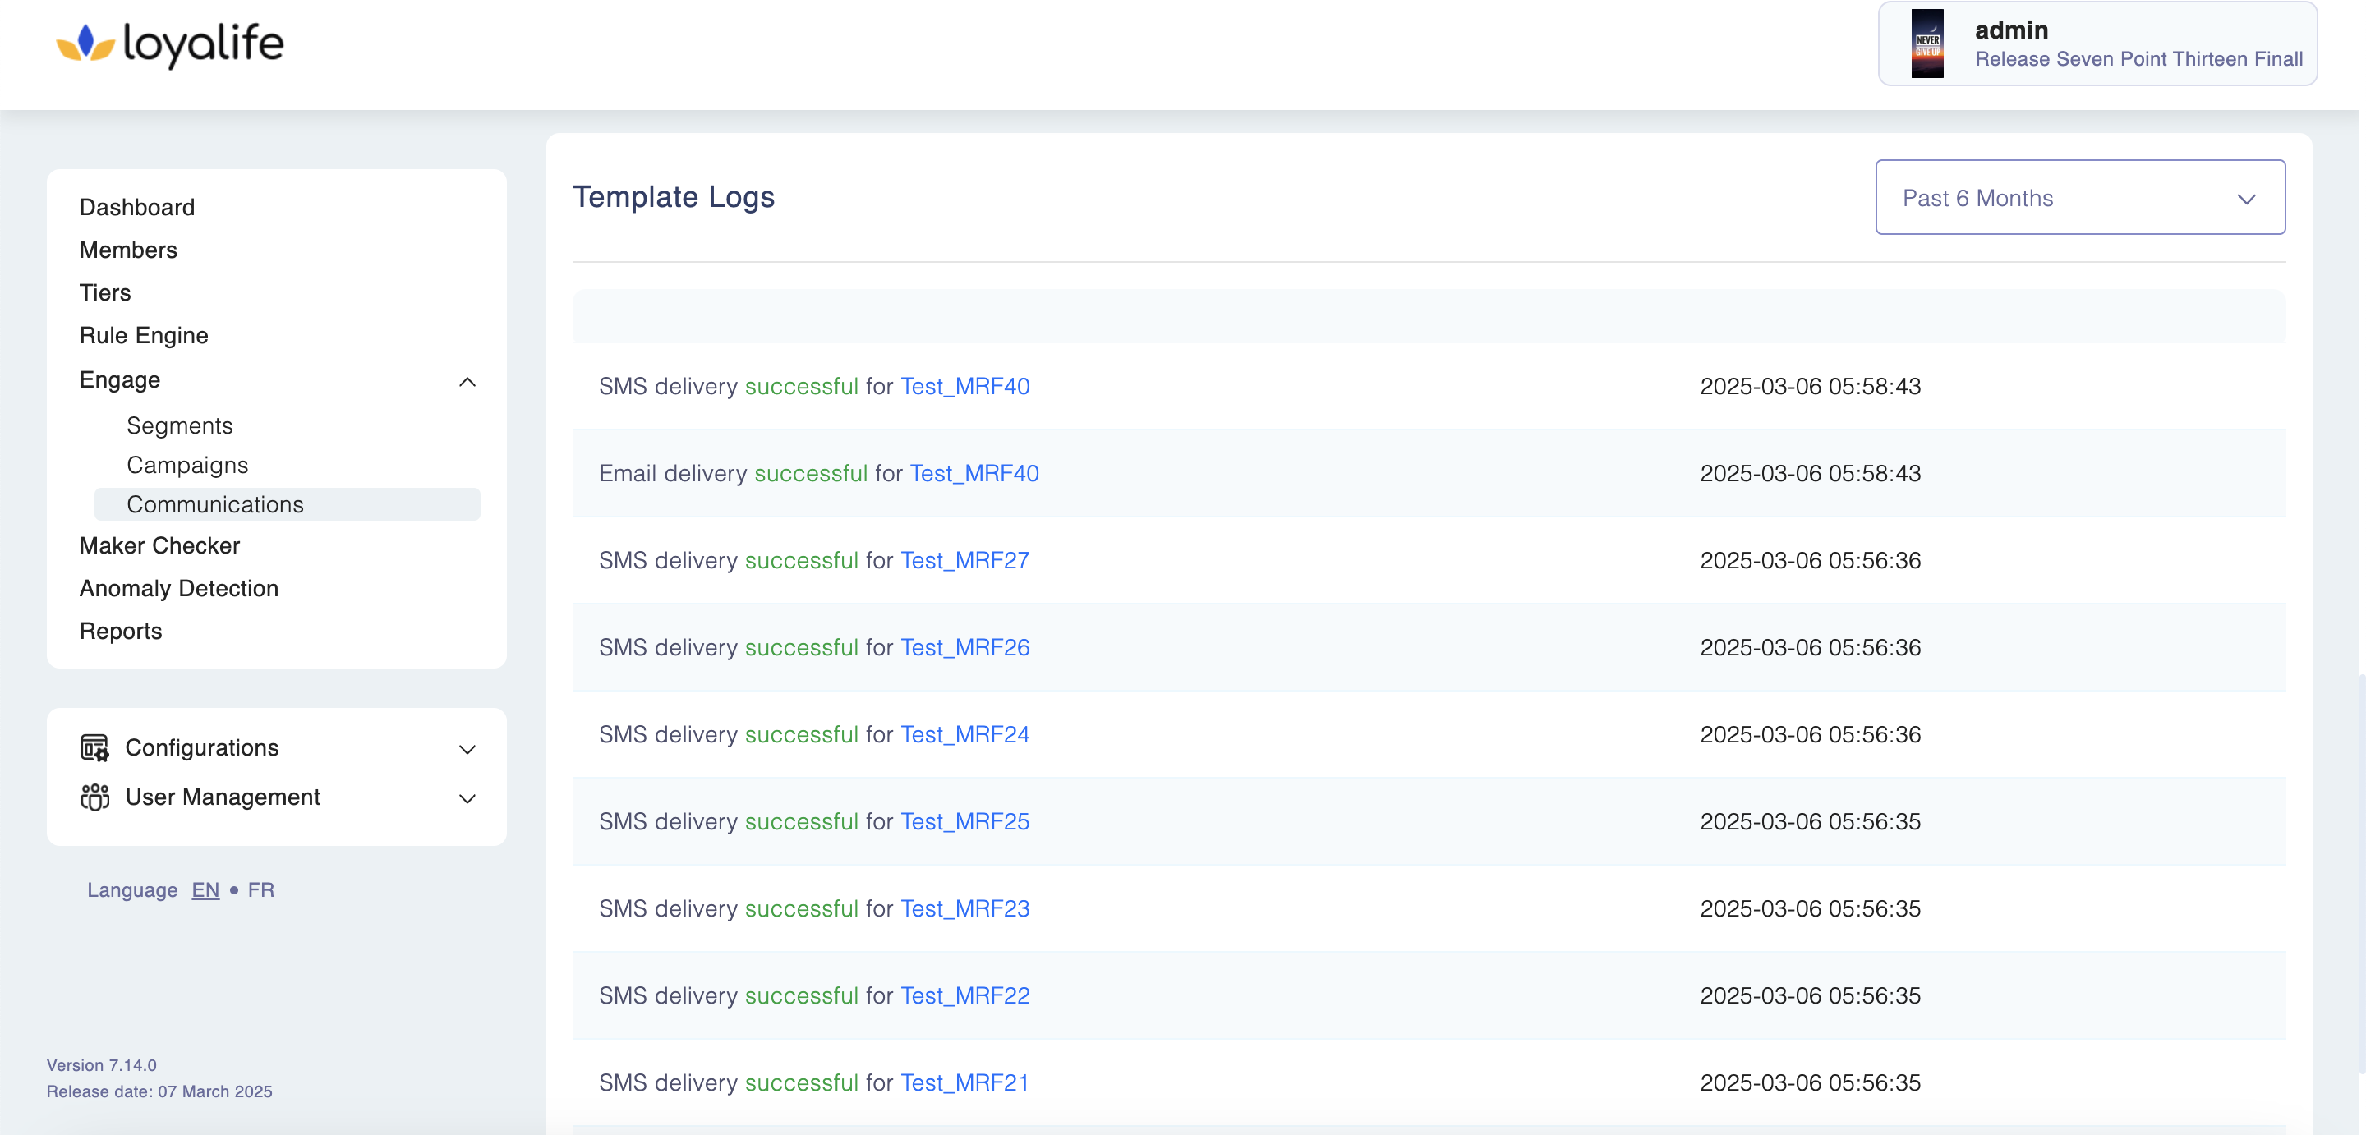
Task: Open Segments under Engage
Action: click(179, 425)
